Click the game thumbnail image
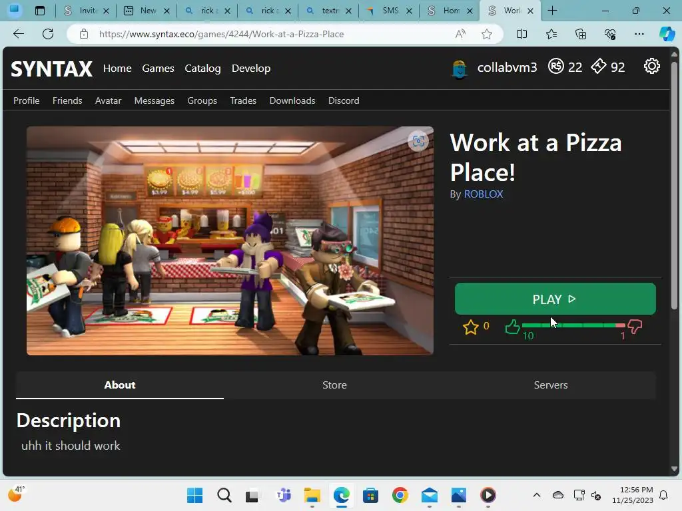 click(x=230, y=241)
